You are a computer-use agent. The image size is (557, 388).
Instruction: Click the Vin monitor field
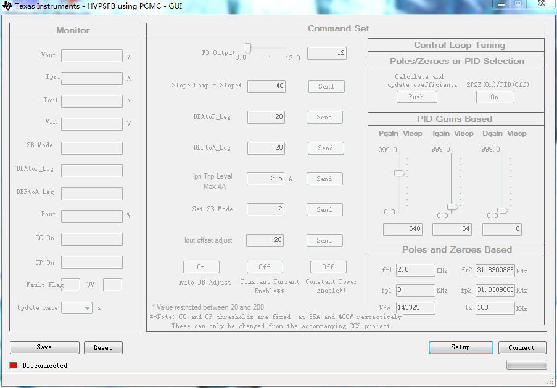(x=92, y=124)
